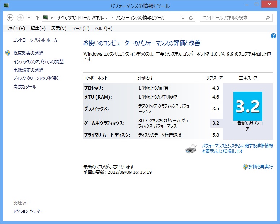Click the blue help question mark icon

[x=273, y=36]
